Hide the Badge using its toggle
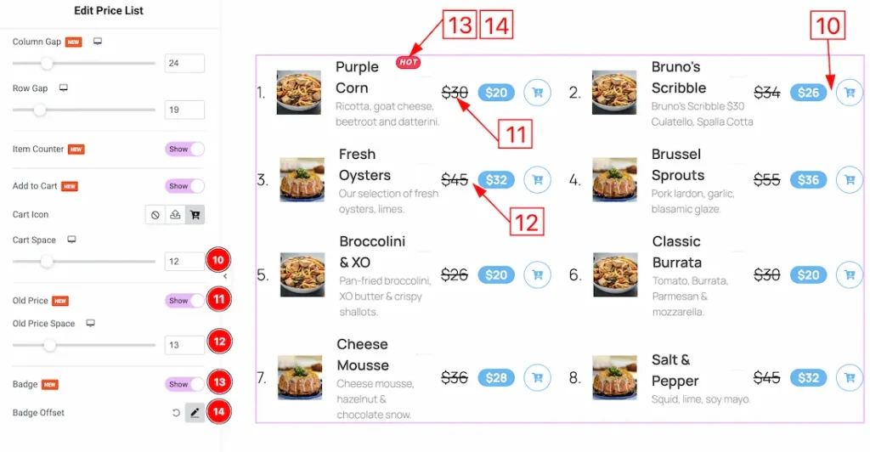Image resolution: width=870 pixels, height=452 pixels. (x=184, y=384)
